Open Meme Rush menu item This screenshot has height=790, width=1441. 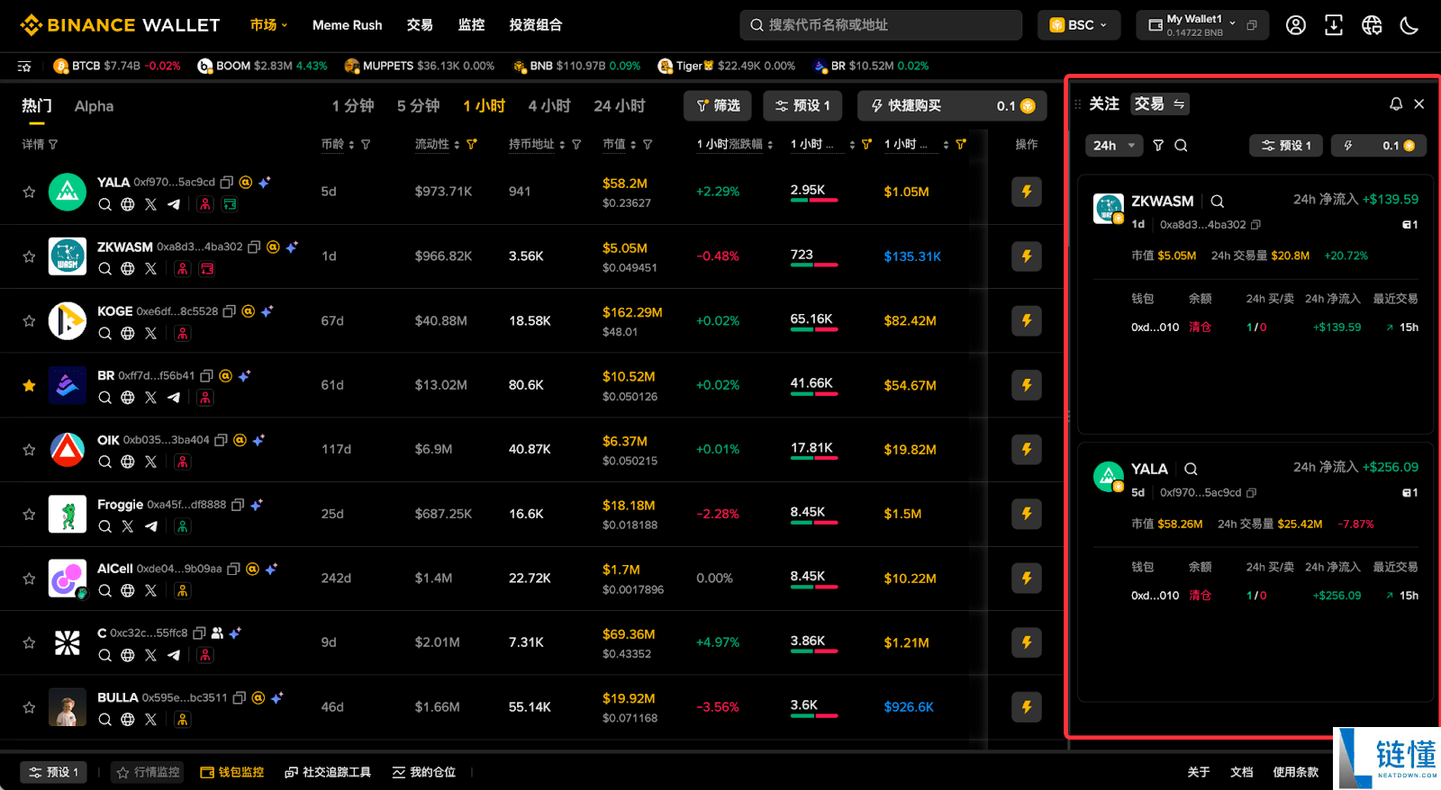tap(347, 25)
